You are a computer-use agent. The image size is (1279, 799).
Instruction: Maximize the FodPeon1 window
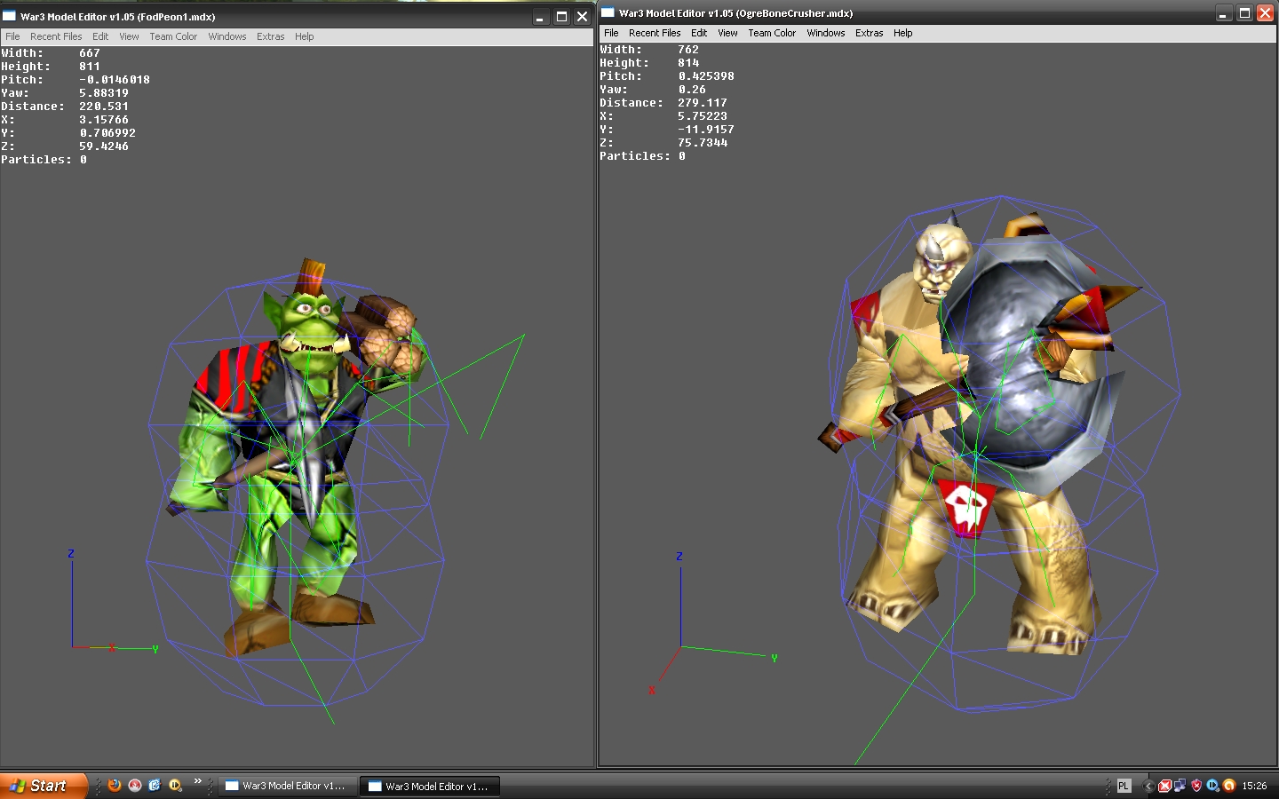click(x=561, y=17)
